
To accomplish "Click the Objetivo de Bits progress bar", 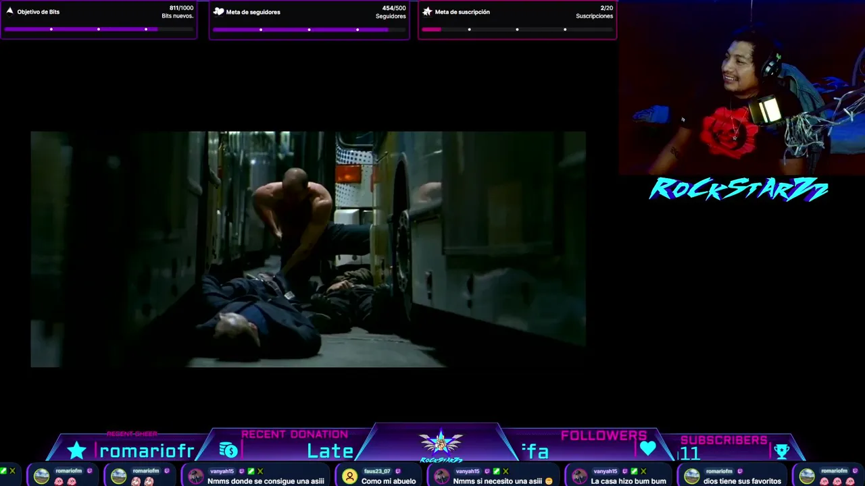I will 99,30.
